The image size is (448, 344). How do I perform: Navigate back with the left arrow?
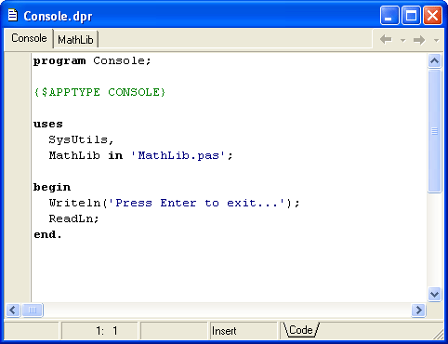click(x=386, y=39)
